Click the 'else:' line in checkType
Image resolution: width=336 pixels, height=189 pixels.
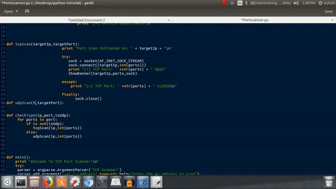31,132
